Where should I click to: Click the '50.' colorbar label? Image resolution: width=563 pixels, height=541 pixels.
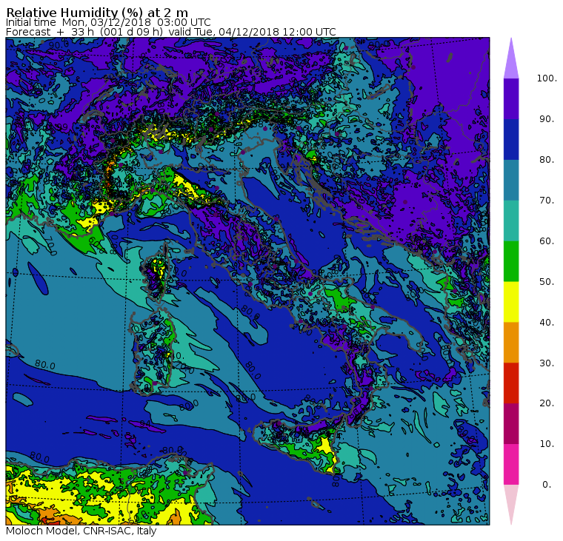(x=547, y=282)
